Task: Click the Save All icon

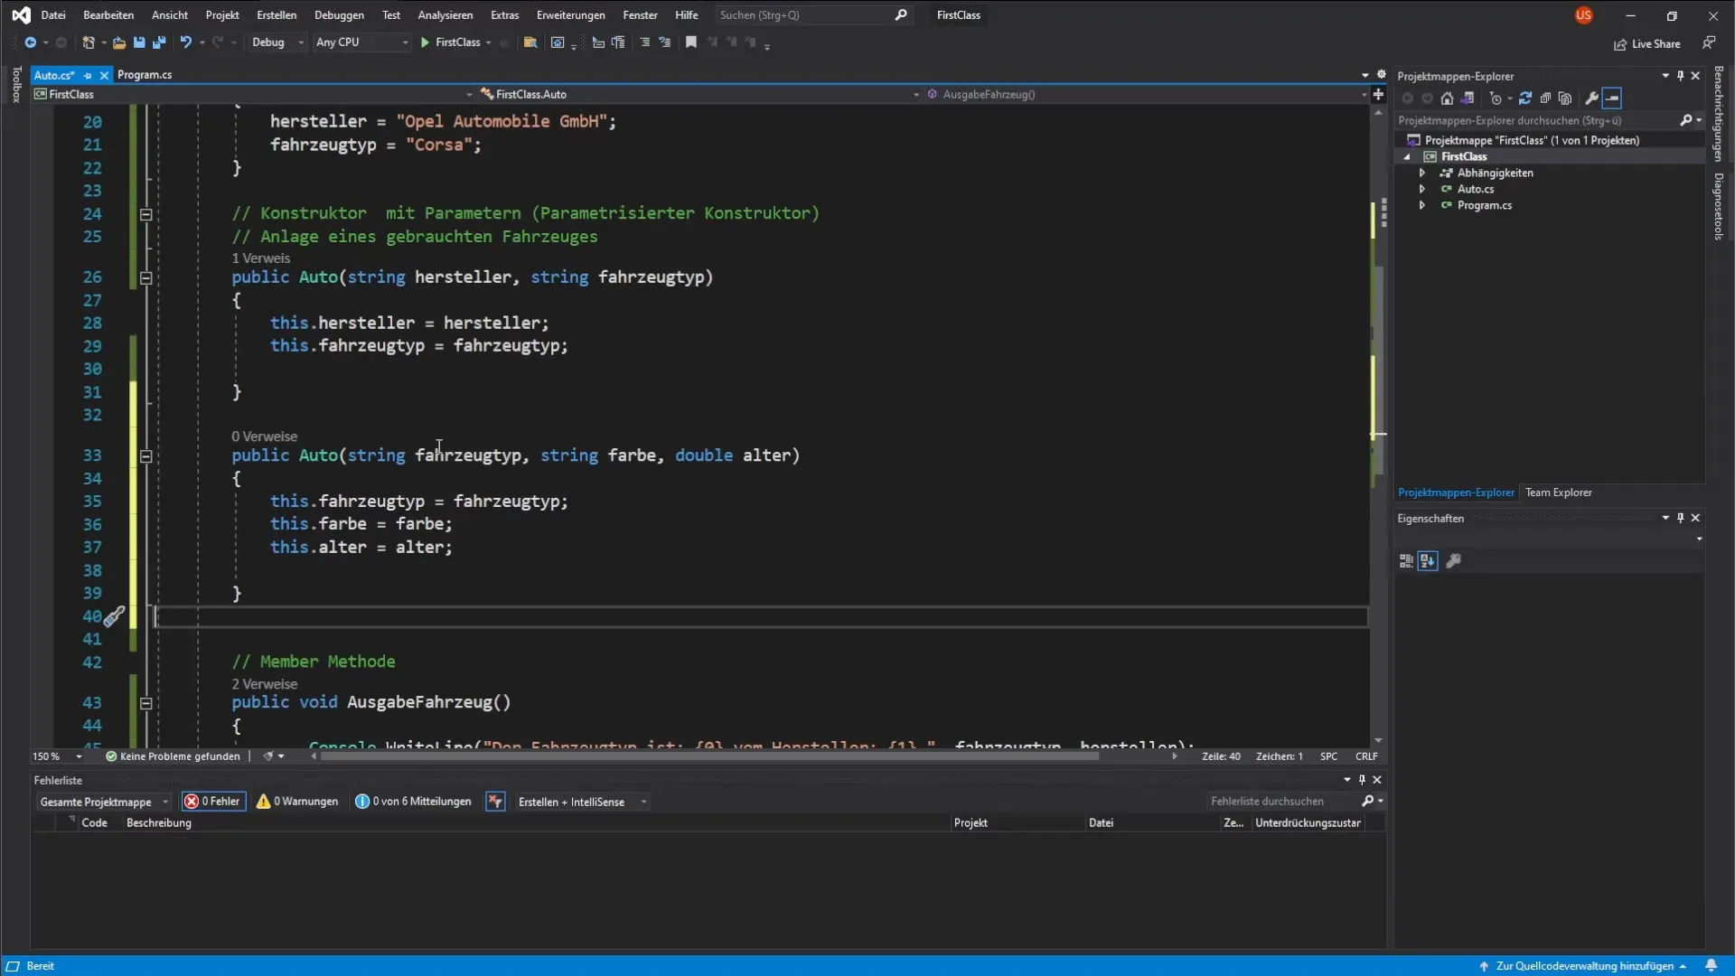Action: pyautogui.click(x=159, y=42)
